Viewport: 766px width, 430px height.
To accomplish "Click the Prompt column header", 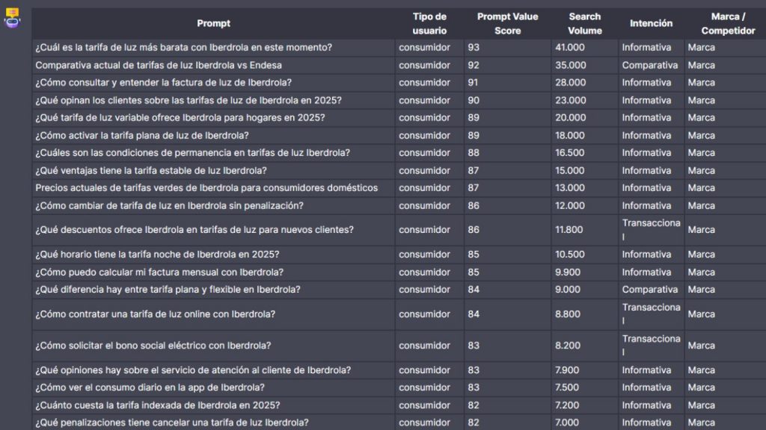I will click(x=213, y=24).
